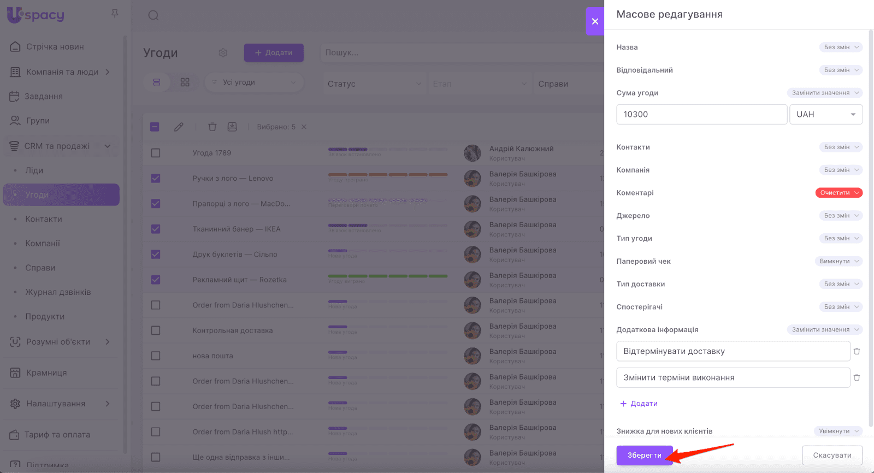Screen dimensions: 874x473
Task: Open the UAH currency dropdown
Action: pyautogui.click(x=825, y=114)
